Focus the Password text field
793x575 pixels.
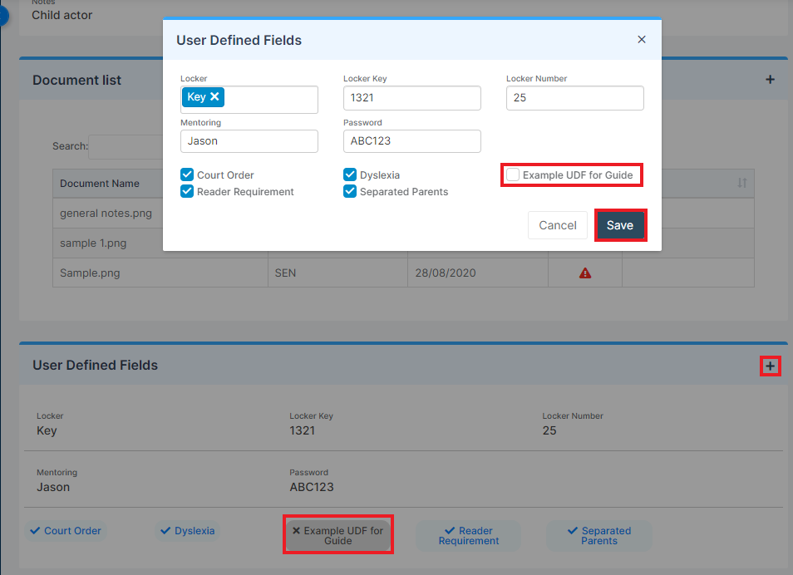(x=411, y=141)
